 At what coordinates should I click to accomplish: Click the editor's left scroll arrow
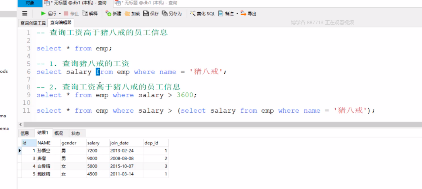(x=20, y=124)
